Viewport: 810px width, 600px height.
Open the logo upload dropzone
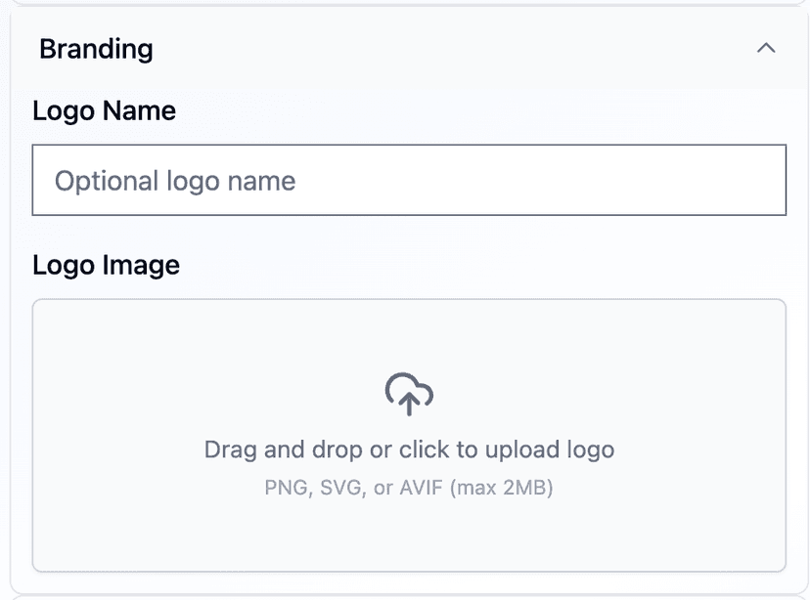[x=409, y=435]
